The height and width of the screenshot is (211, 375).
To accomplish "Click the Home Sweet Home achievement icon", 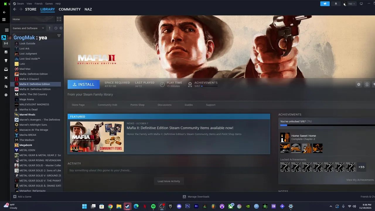I will (x=285, y=137).
